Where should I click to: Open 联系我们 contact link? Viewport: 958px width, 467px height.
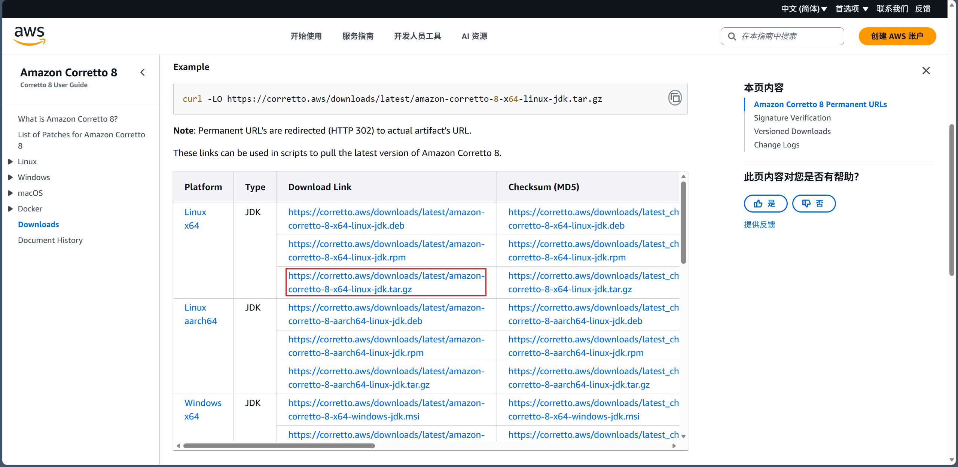tap(892, 9)
